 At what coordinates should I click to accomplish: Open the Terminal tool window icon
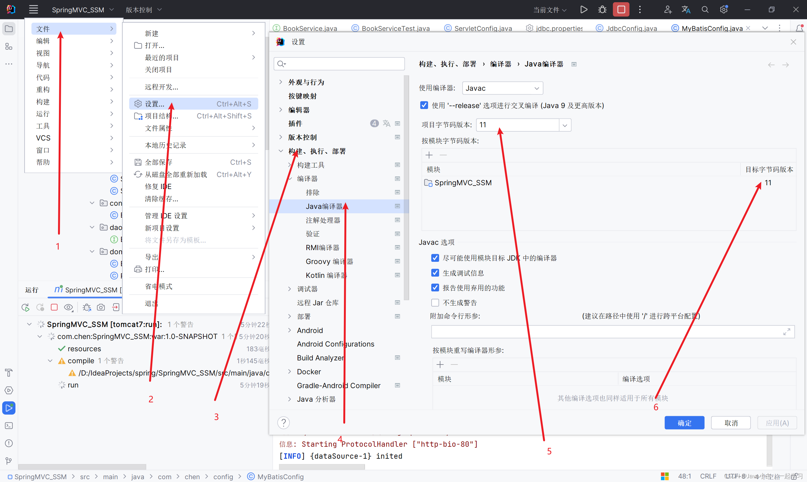click(x=9, y=426)
